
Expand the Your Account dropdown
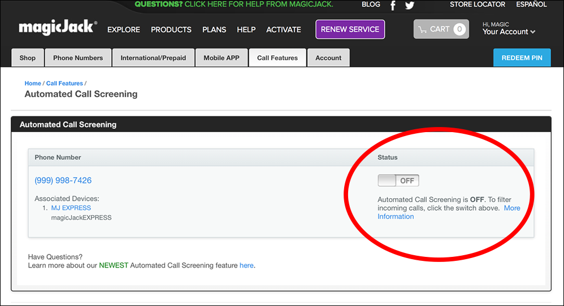[x=509, y=32]
